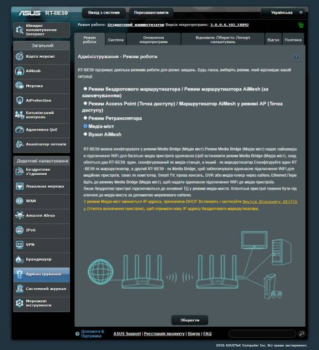The width and height of the screenshot is (319, 350).
Task: Switch to Система tab
Action: tap(115, 40)
